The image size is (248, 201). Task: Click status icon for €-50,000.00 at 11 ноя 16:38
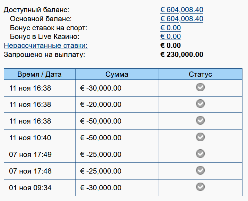[200, 120]
